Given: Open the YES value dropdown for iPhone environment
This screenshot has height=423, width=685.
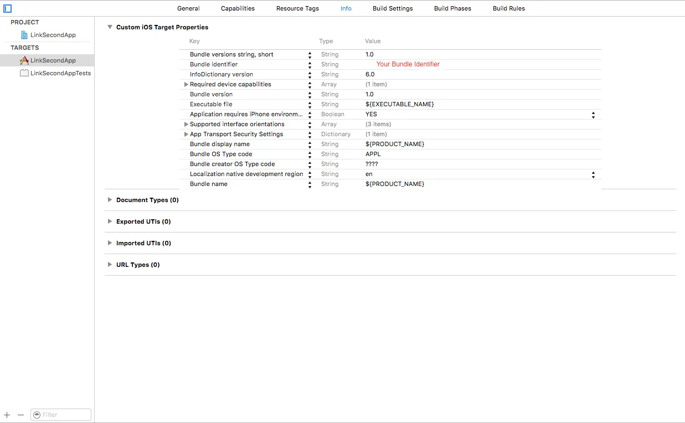Looking at the screenshot, I should [x=593, y=115].
